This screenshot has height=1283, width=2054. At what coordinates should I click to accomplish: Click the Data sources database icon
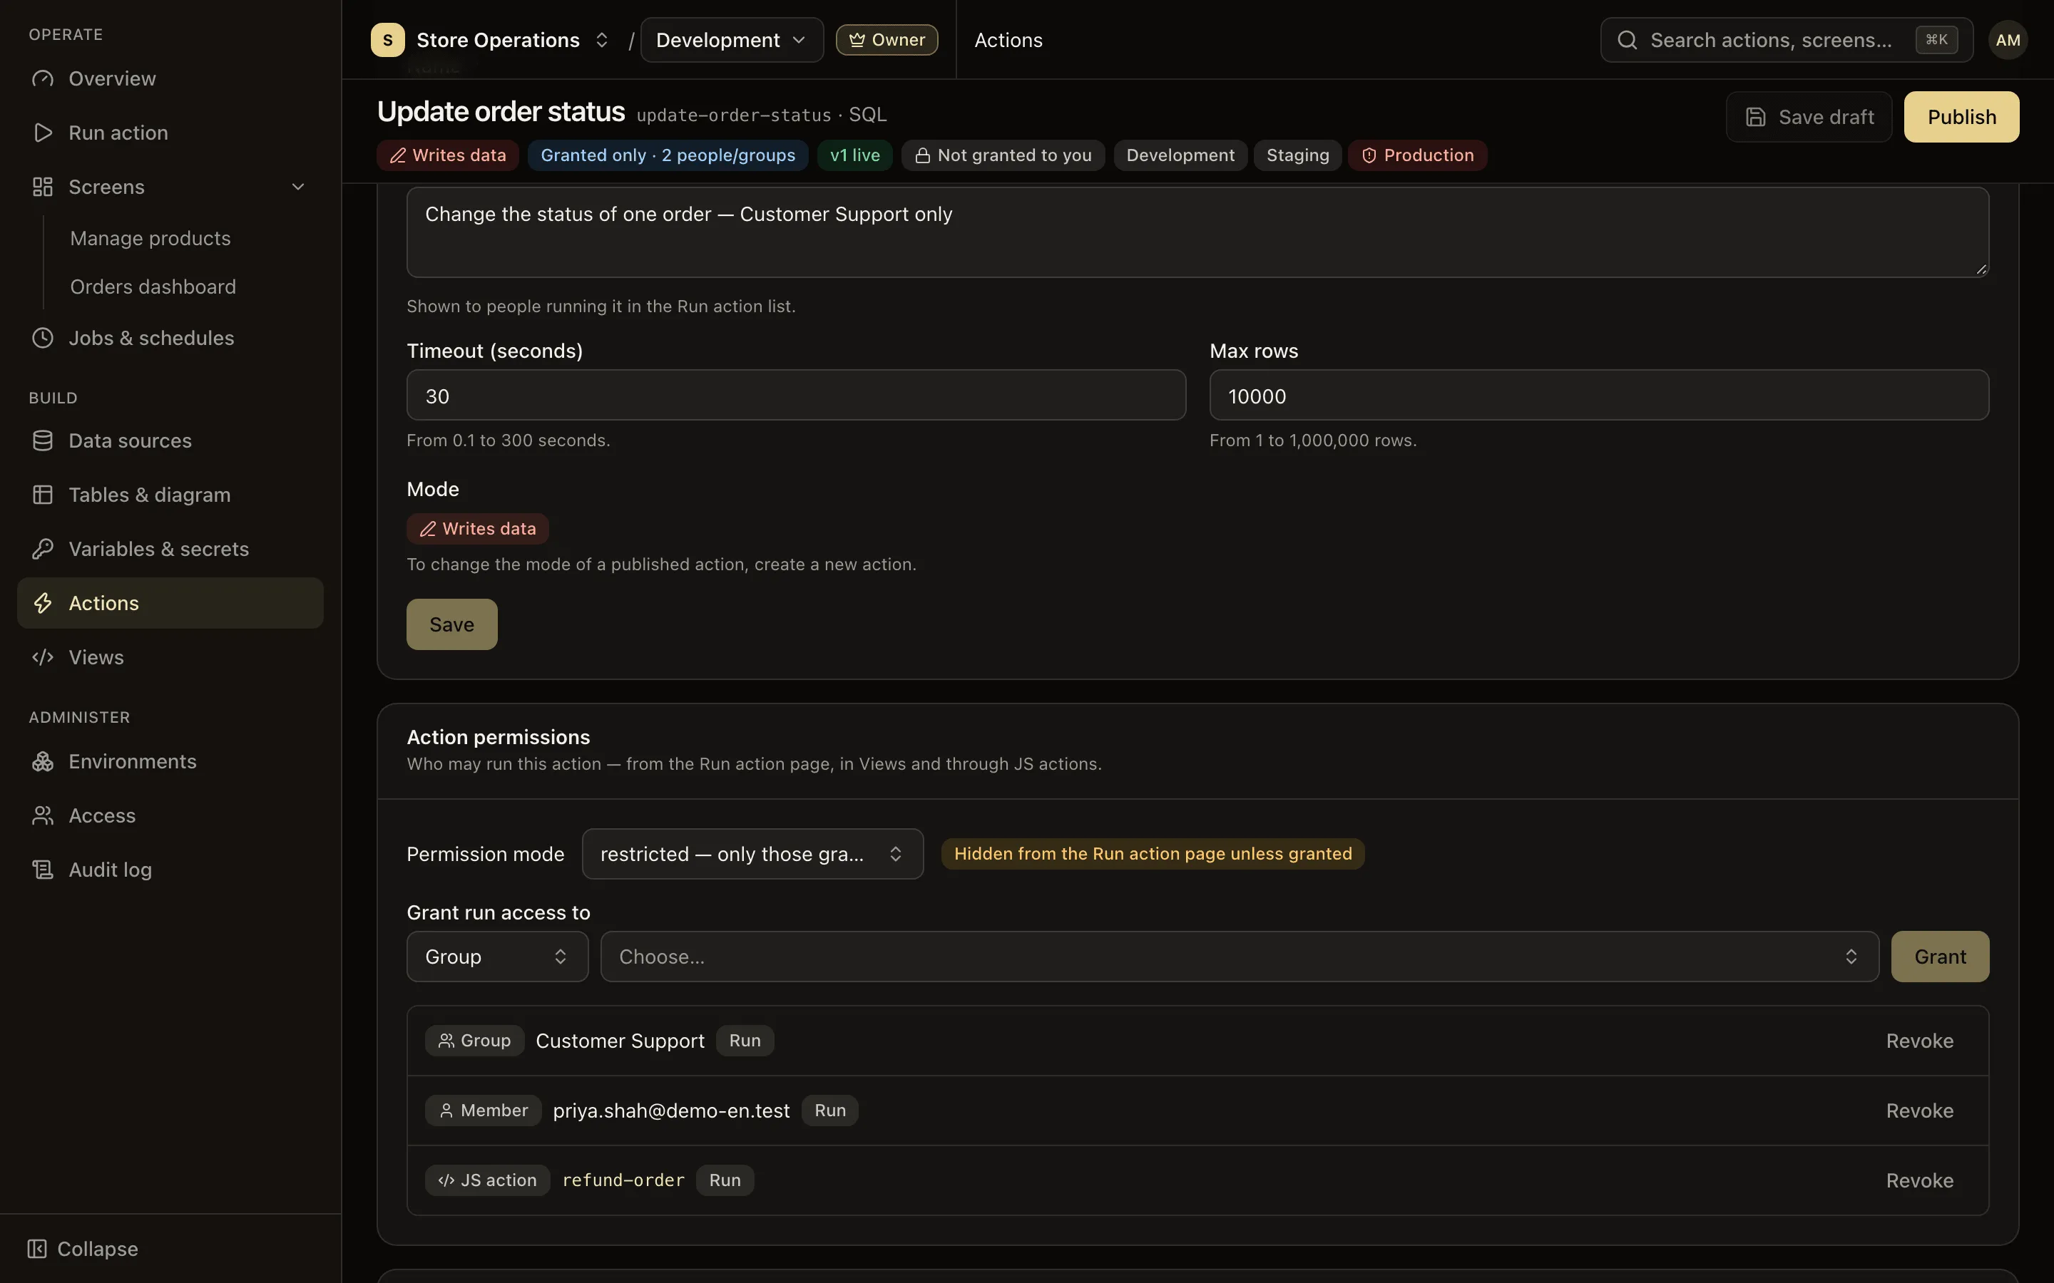(43, 441)
